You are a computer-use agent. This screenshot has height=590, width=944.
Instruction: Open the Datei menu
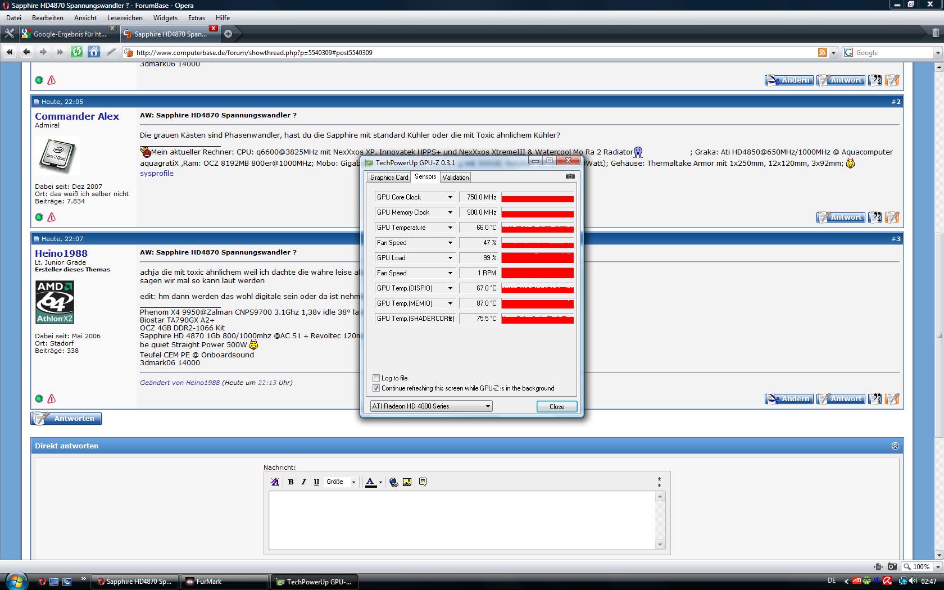pyautogui.click(x=13, y=18)
